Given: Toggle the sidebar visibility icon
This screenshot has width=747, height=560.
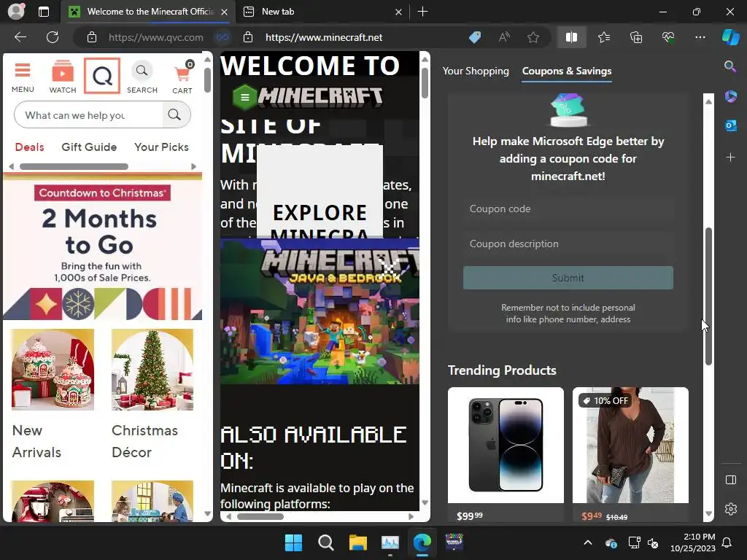Looking at the screenshot, I should 730,480.
